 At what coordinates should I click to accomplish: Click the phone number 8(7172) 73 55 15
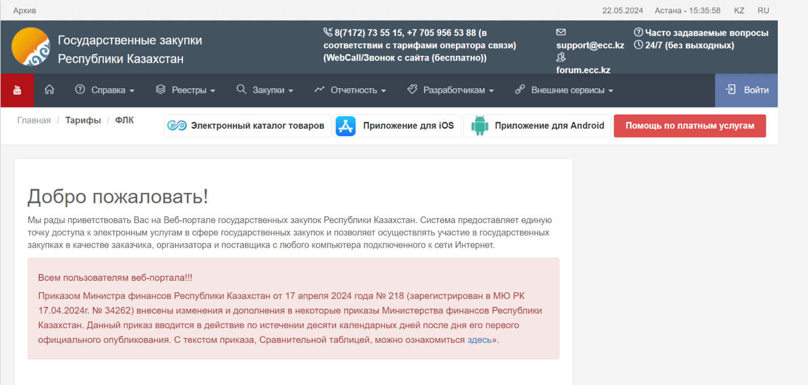click(x=369, y=32)
